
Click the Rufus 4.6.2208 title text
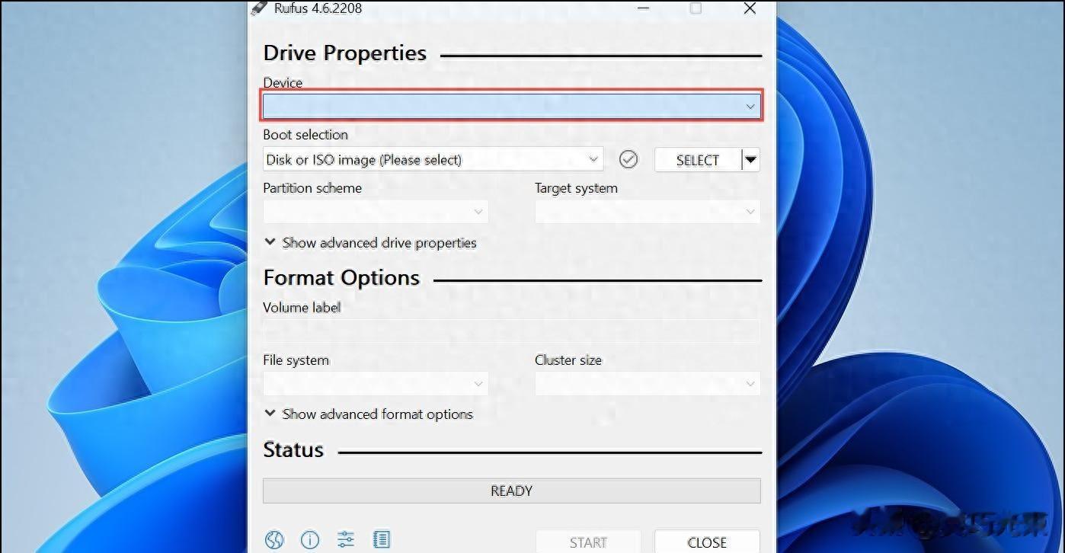[318, 8]
